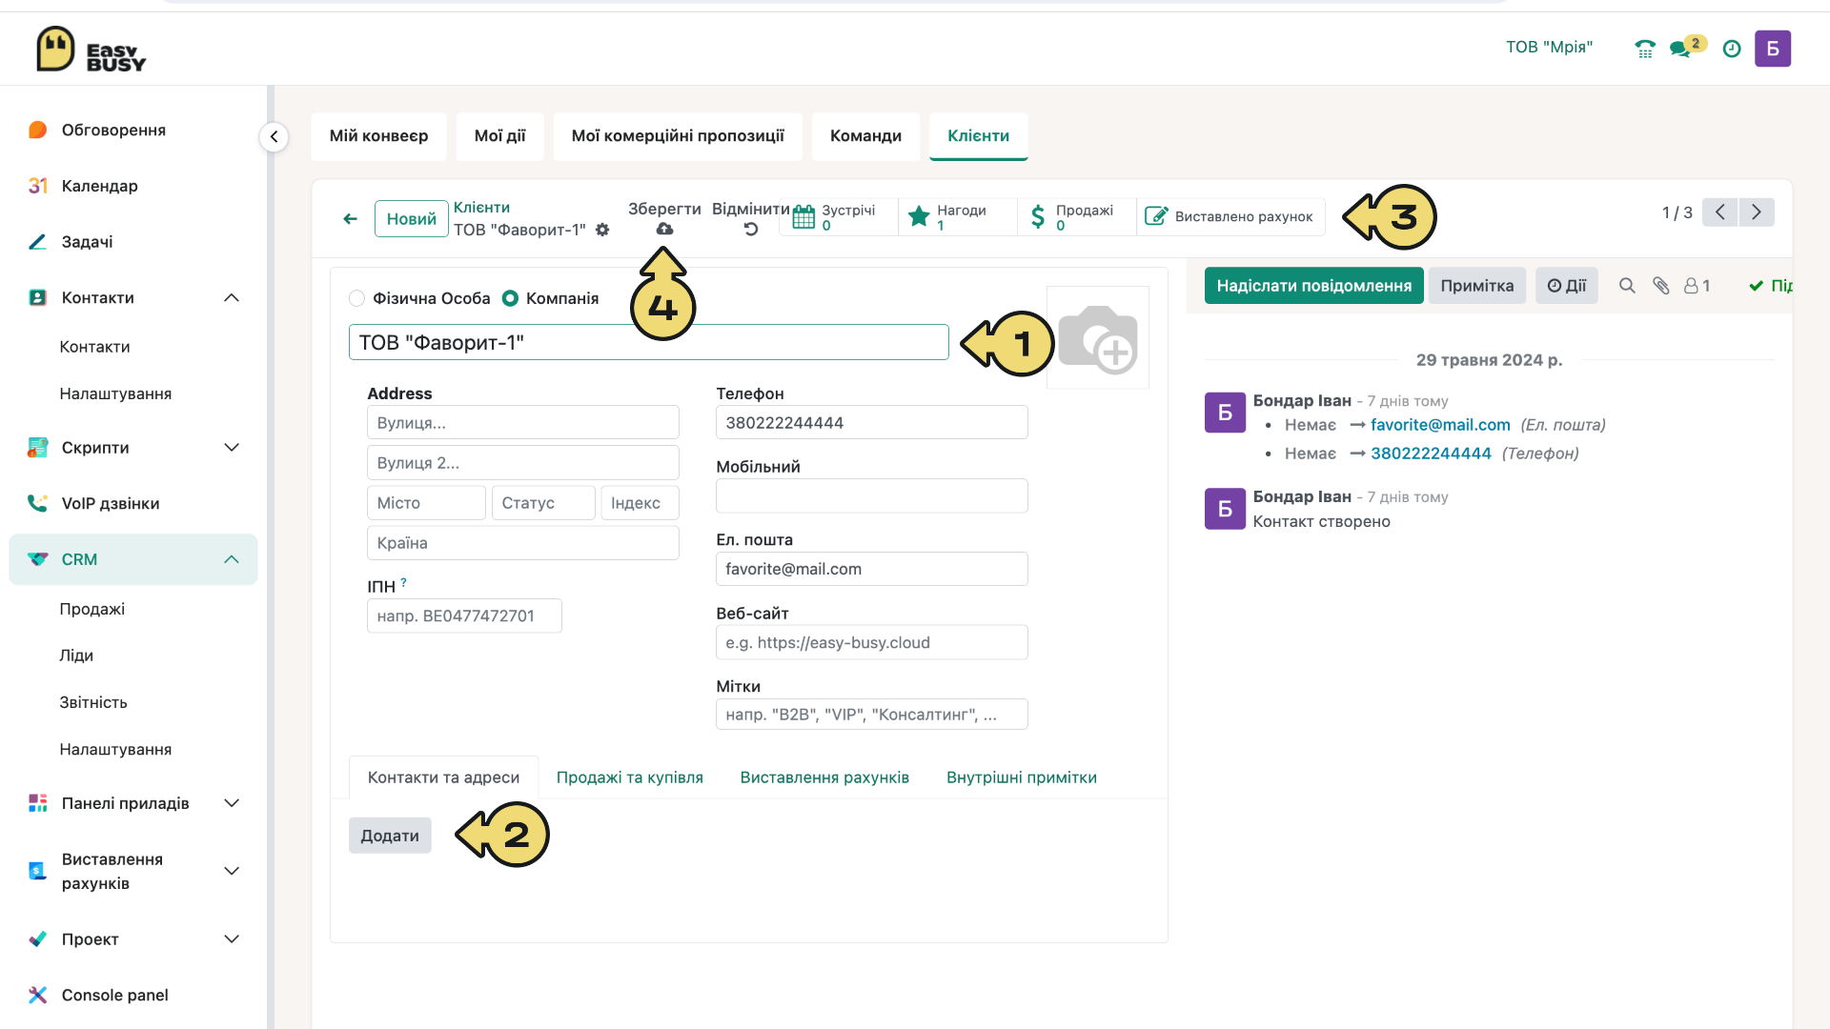1830x1029 pixels.
Task: Click the save cloud icon under Зберегти
Action: click(x=664, y=229)
